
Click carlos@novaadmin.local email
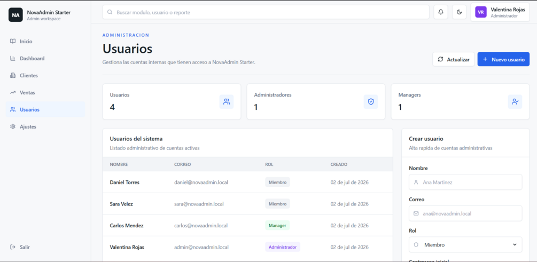[201, 225]
